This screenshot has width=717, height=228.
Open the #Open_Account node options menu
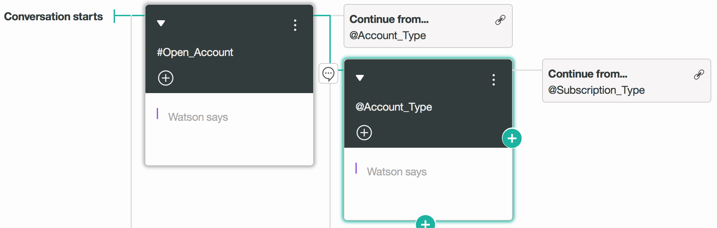tap(295, 25)
